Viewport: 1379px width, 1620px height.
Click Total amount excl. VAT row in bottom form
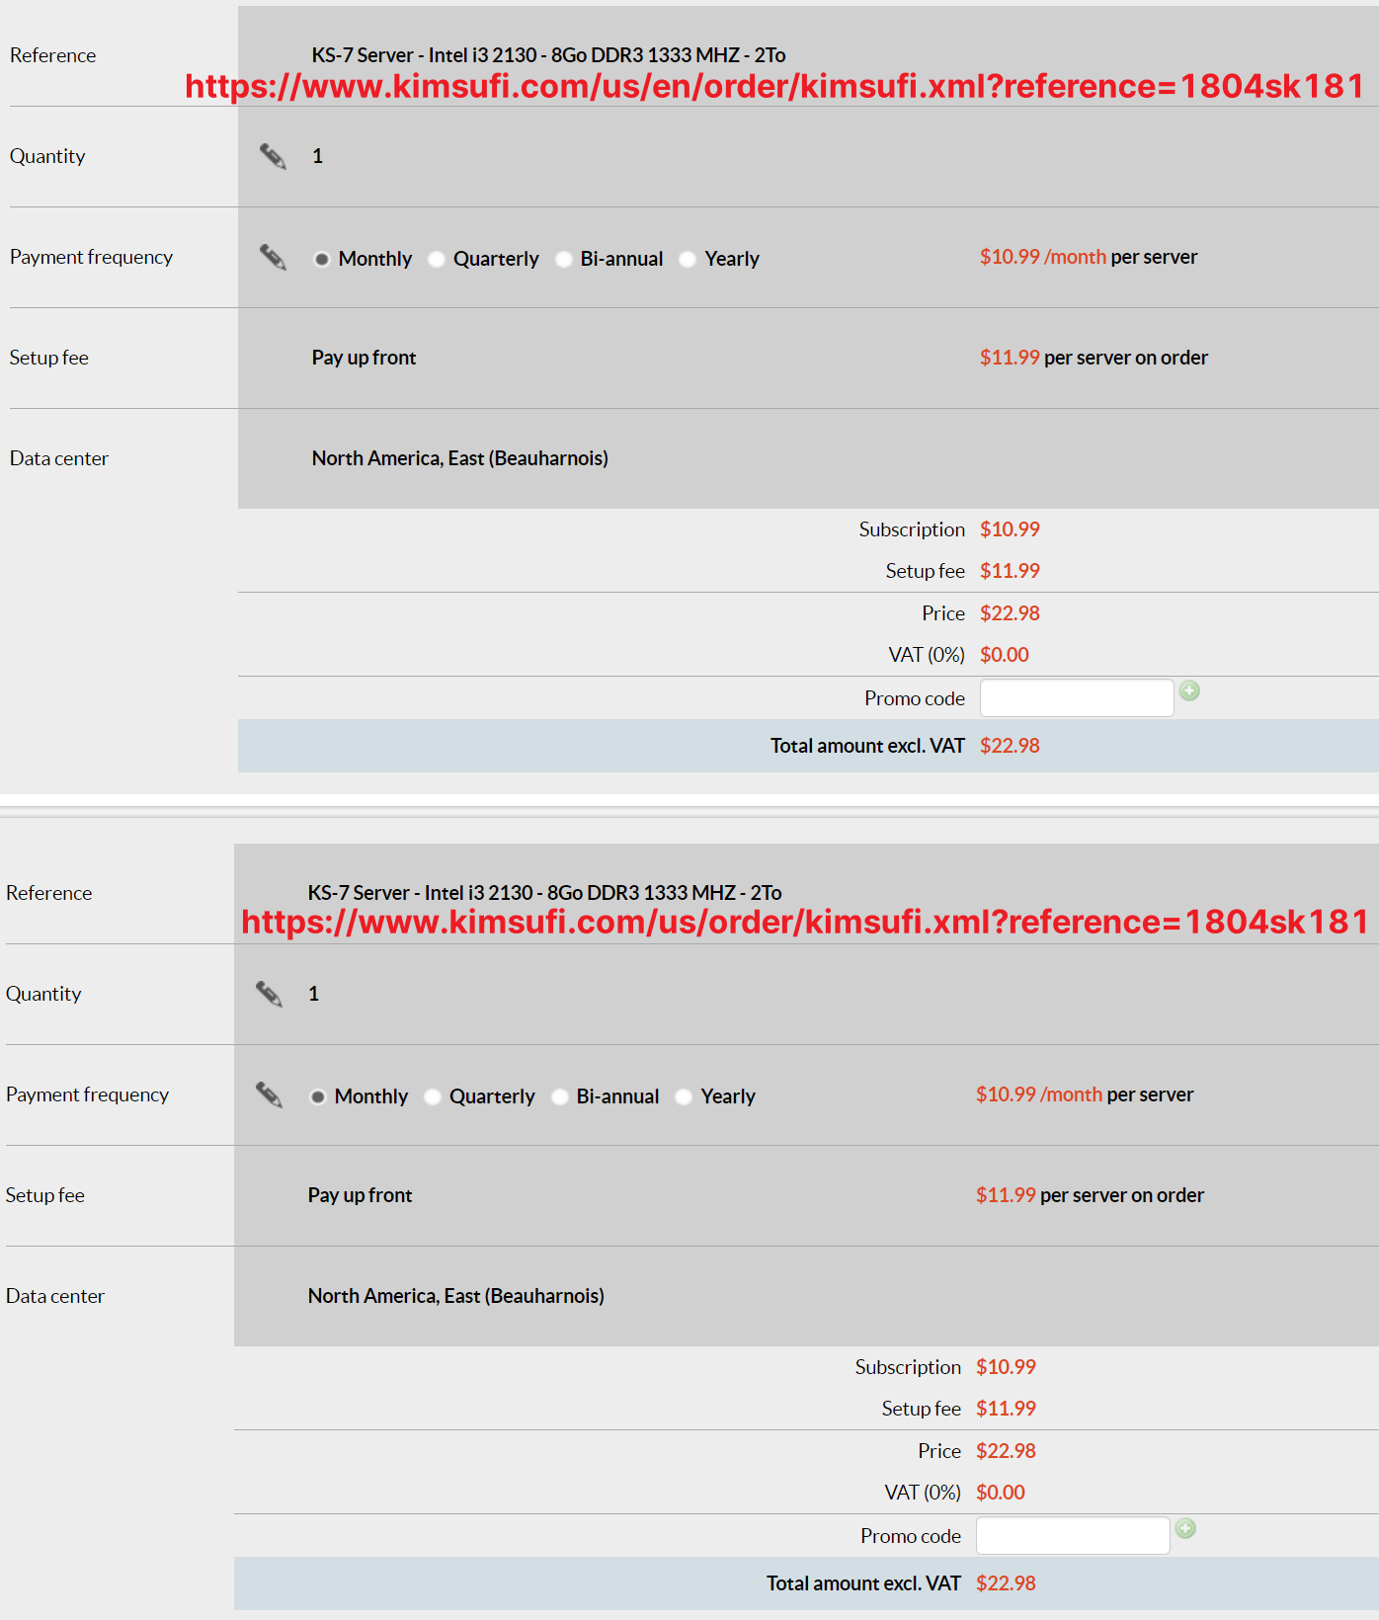(863, 1583)
